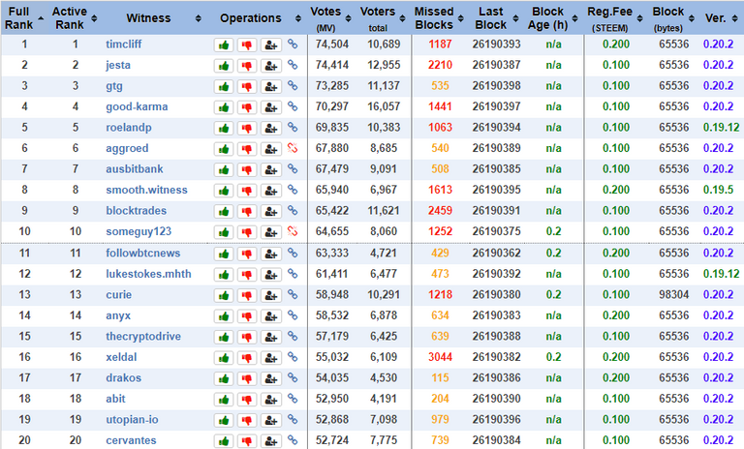
Task: Upvote curie with thumbs-up icon
Action: click(224, 295)
